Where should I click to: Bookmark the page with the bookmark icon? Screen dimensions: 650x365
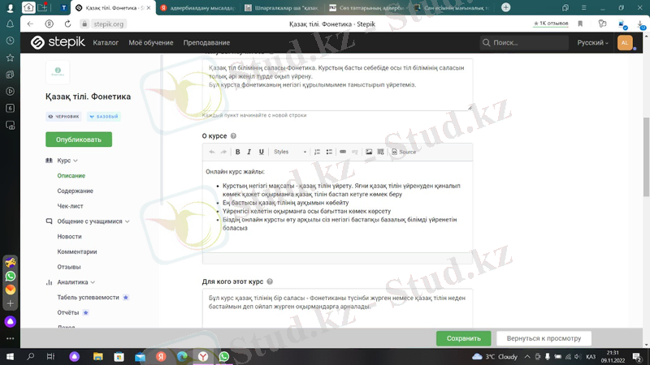580,24
